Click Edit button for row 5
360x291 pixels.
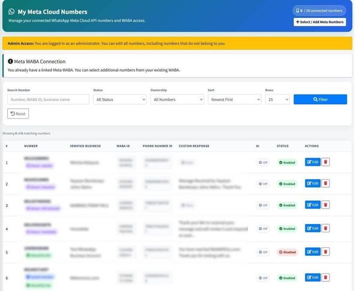tap(313, 251)
